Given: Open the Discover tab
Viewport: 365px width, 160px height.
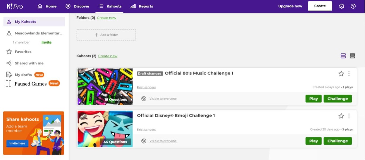Looking at the screenshot, I should (77, 6).
